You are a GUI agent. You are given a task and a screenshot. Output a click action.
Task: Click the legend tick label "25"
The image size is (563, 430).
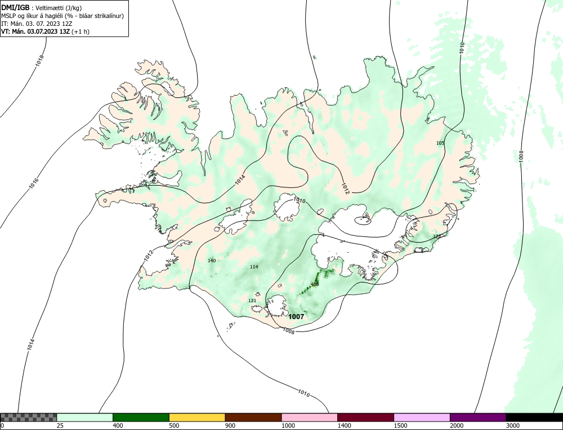point(60,425)
